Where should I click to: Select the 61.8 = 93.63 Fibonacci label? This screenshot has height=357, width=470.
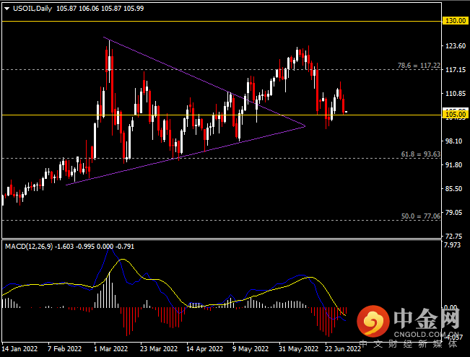(x=420, y=154)
